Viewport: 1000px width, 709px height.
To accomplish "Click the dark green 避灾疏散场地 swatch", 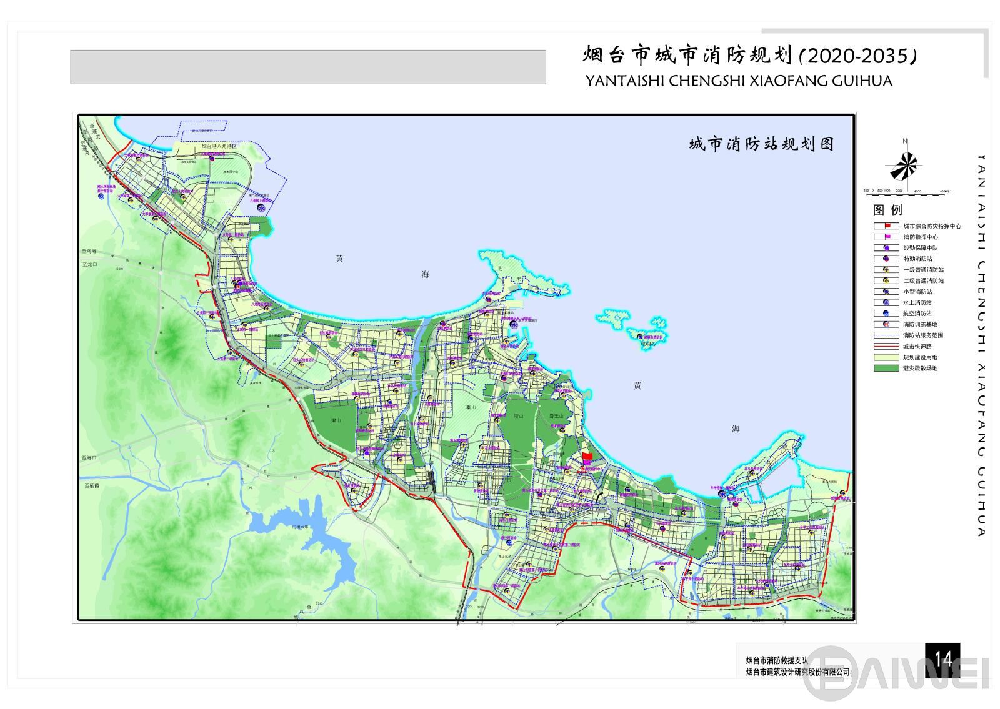I will 886,368.
